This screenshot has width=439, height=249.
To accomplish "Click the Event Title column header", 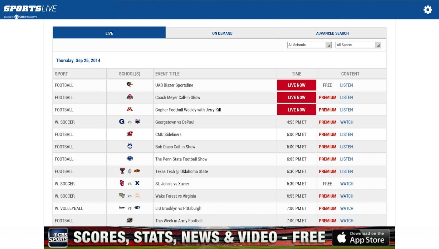I will click(215, 74).
